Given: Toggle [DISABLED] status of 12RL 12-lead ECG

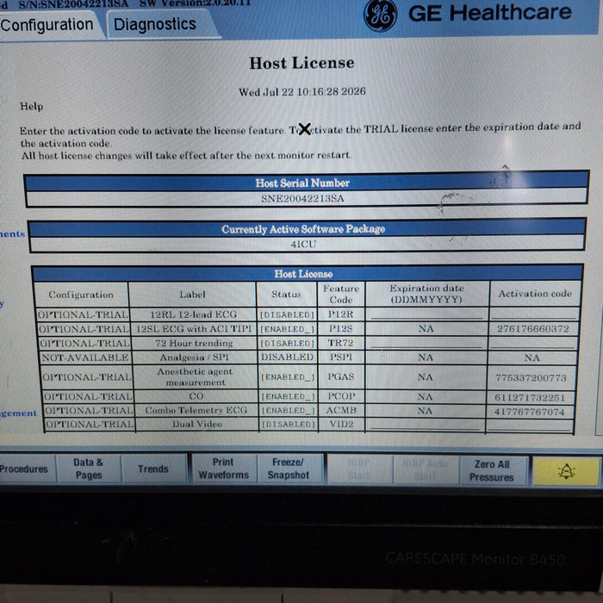Looking at the screenshot, I should (287, 315).
